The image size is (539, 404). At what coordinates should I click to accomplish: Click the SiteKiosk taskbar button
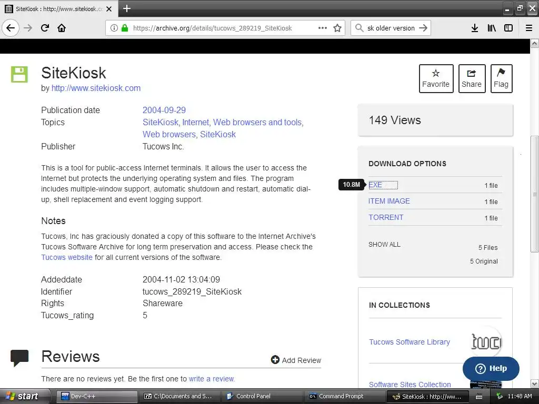click(x=428, y=397)
